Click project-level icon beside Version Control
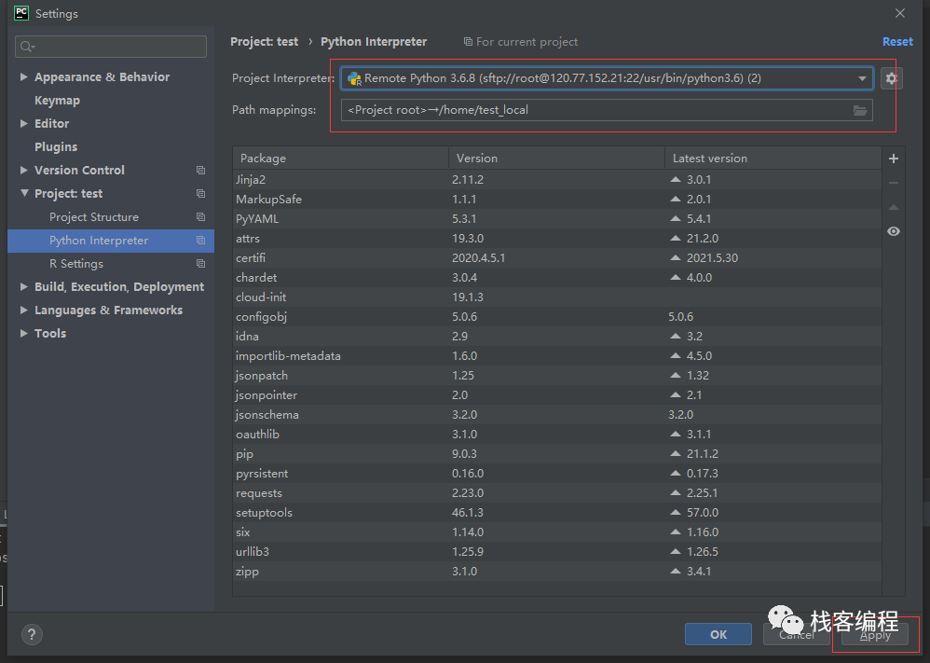Viewport: 930px width, 663px height. point(200,171)
